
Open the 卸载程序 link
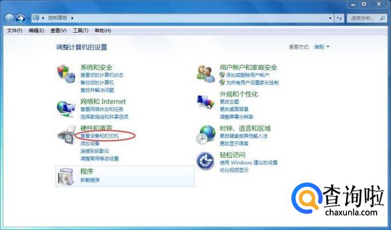point(90,180)
